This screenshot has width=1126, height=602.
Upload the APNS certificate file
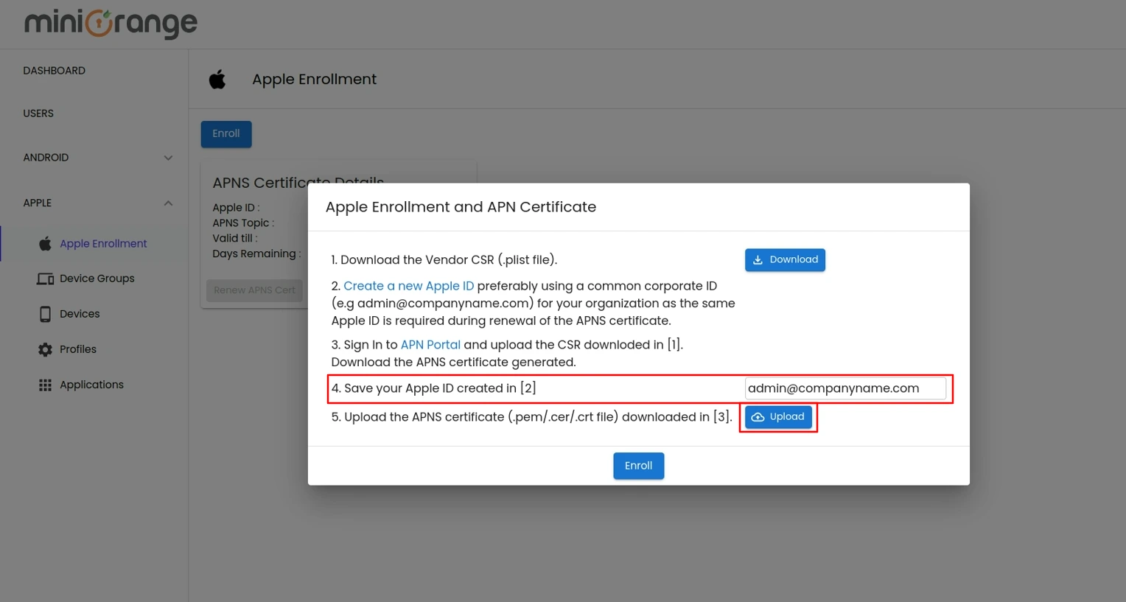778,416
